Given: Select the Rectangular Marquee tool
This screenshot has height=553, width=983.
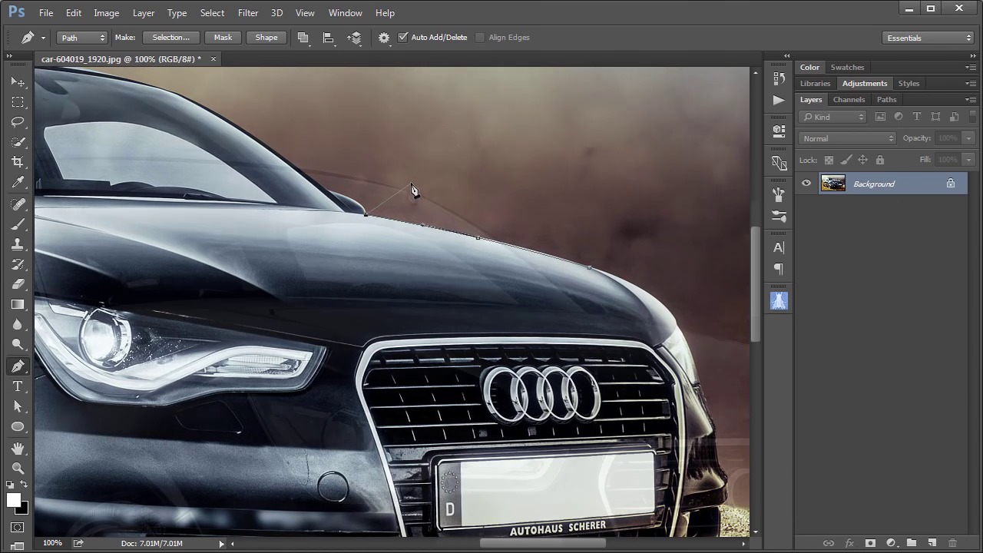Looking at the screenshot, I should click(18, 102).
